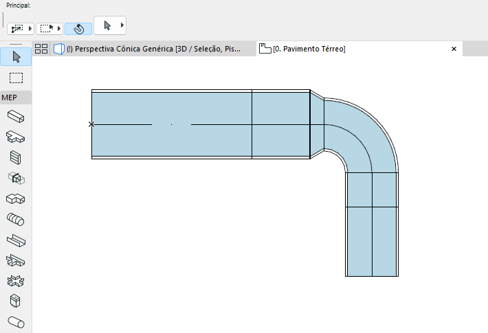
Task: Toggle the magnet quick selection button
Action: (x=78, y=29)
